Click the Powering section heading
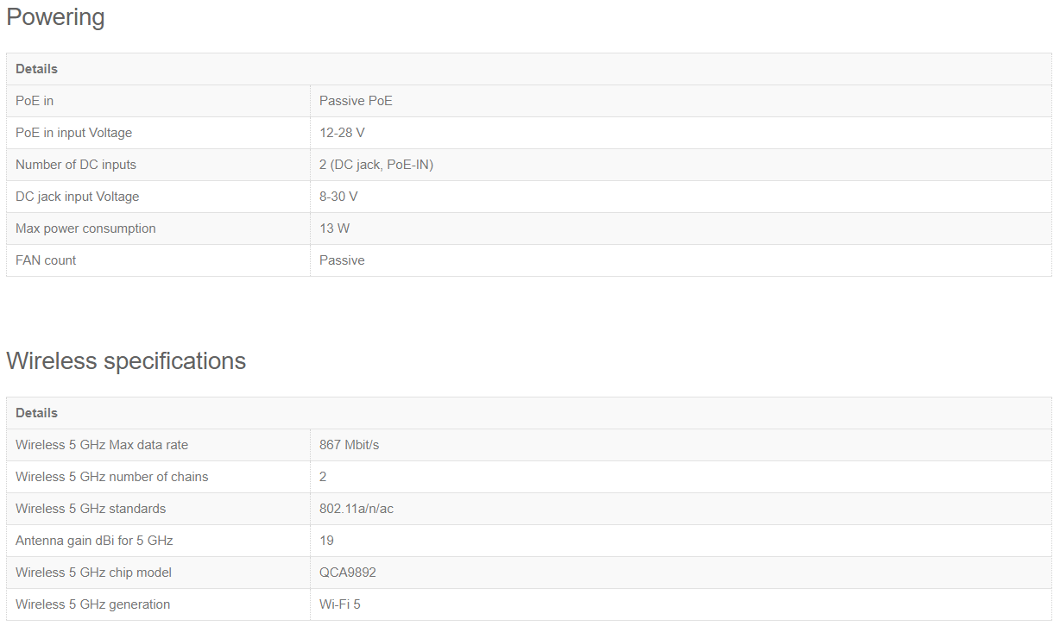 [x=55, y=17]
